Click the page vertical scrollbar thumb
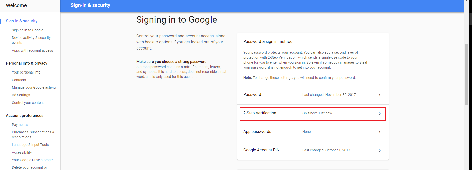Viewport: 472px width, 170px height. 466,74
